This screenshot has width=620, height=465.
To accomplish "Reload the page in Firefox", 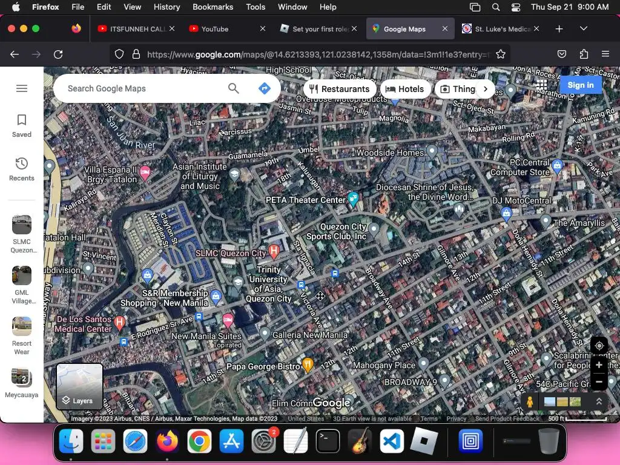I will pyautogui.click(x=58, y=54).
